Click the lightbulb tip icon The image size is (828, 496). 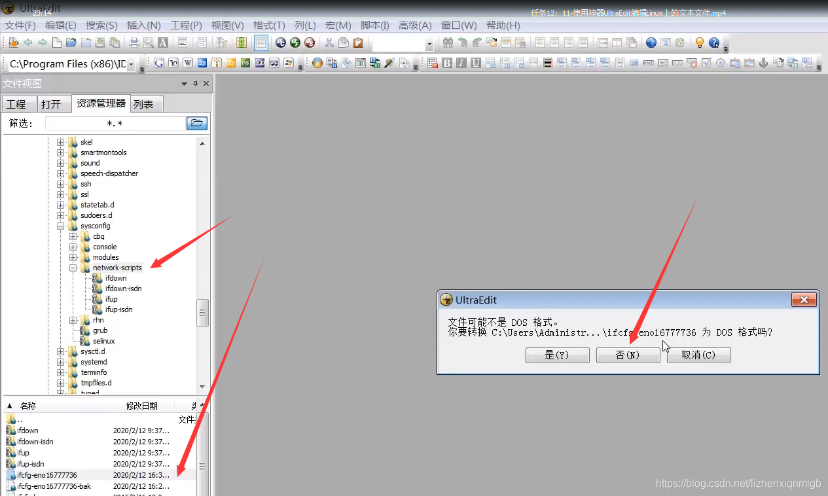(x=699, y=43)
